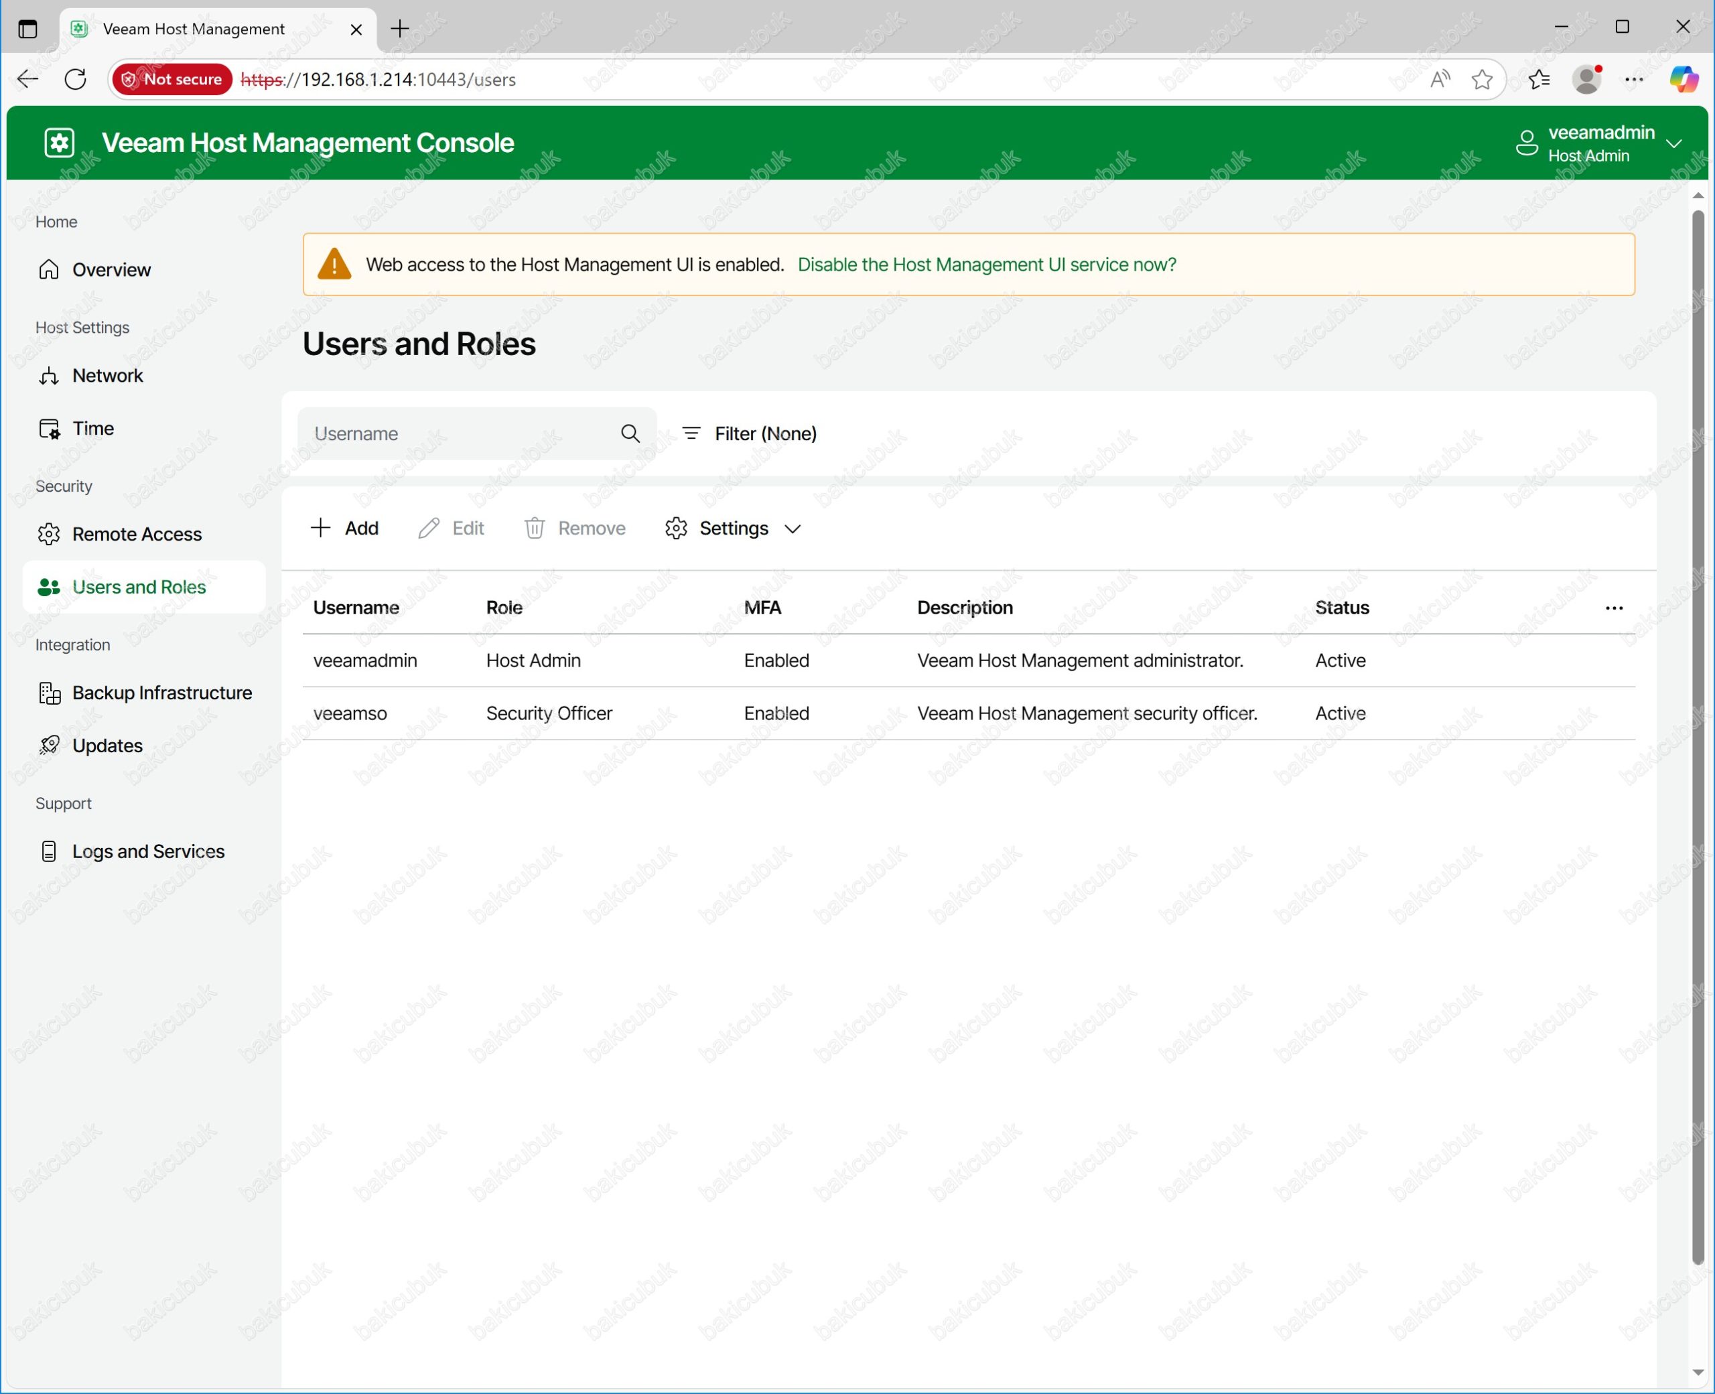Select the Veeam Host Management tab
This screenshot has width=1715, height=1394.
click(x=218, y=29)
